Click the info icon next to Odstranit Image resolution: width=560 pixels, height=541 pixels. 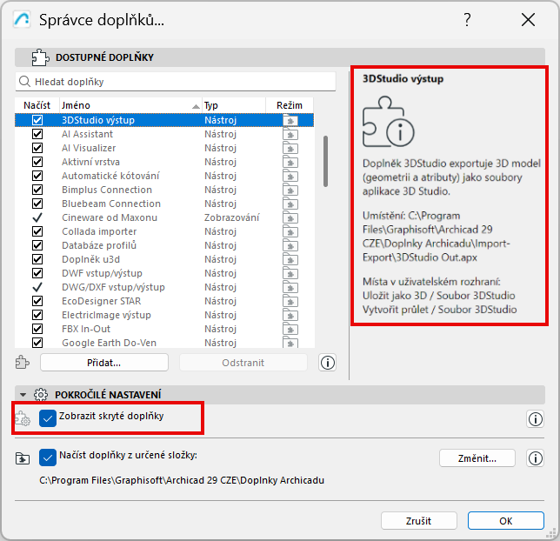click(328, 362)
